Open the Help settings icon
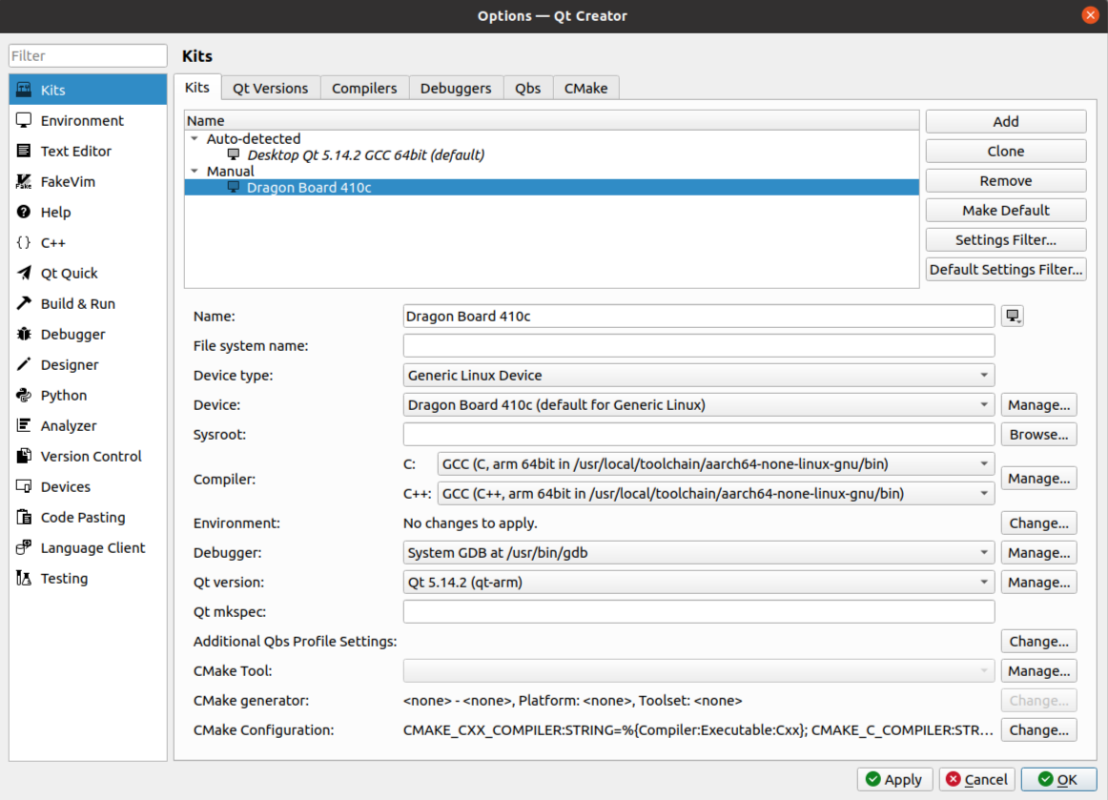 [x=24, y=212]
